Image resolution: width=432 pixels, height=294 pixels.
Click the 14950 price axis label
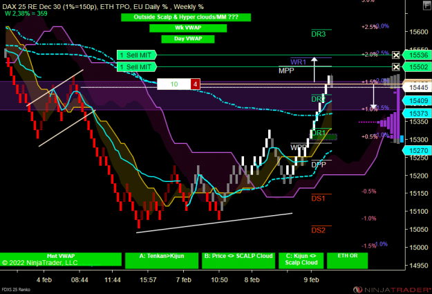pos(419,266)
